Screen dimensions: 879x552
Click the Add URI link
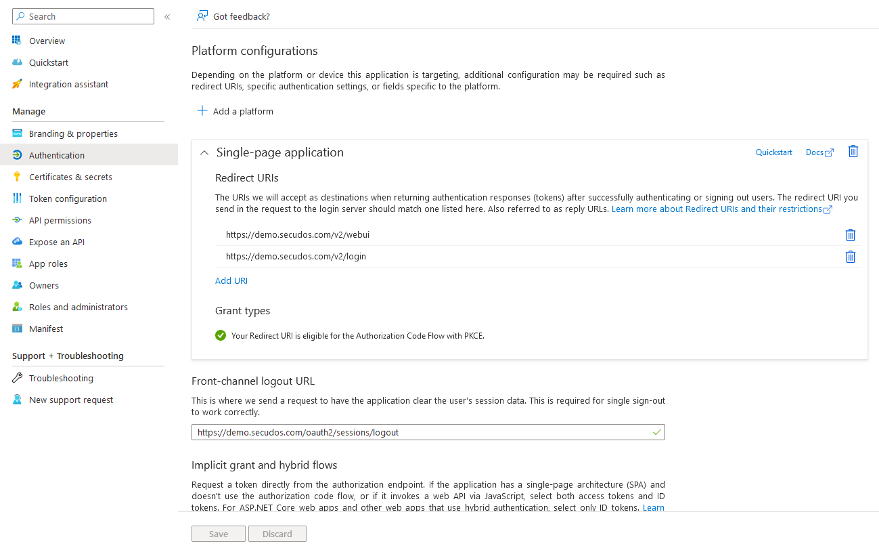[x=231, y=280]
